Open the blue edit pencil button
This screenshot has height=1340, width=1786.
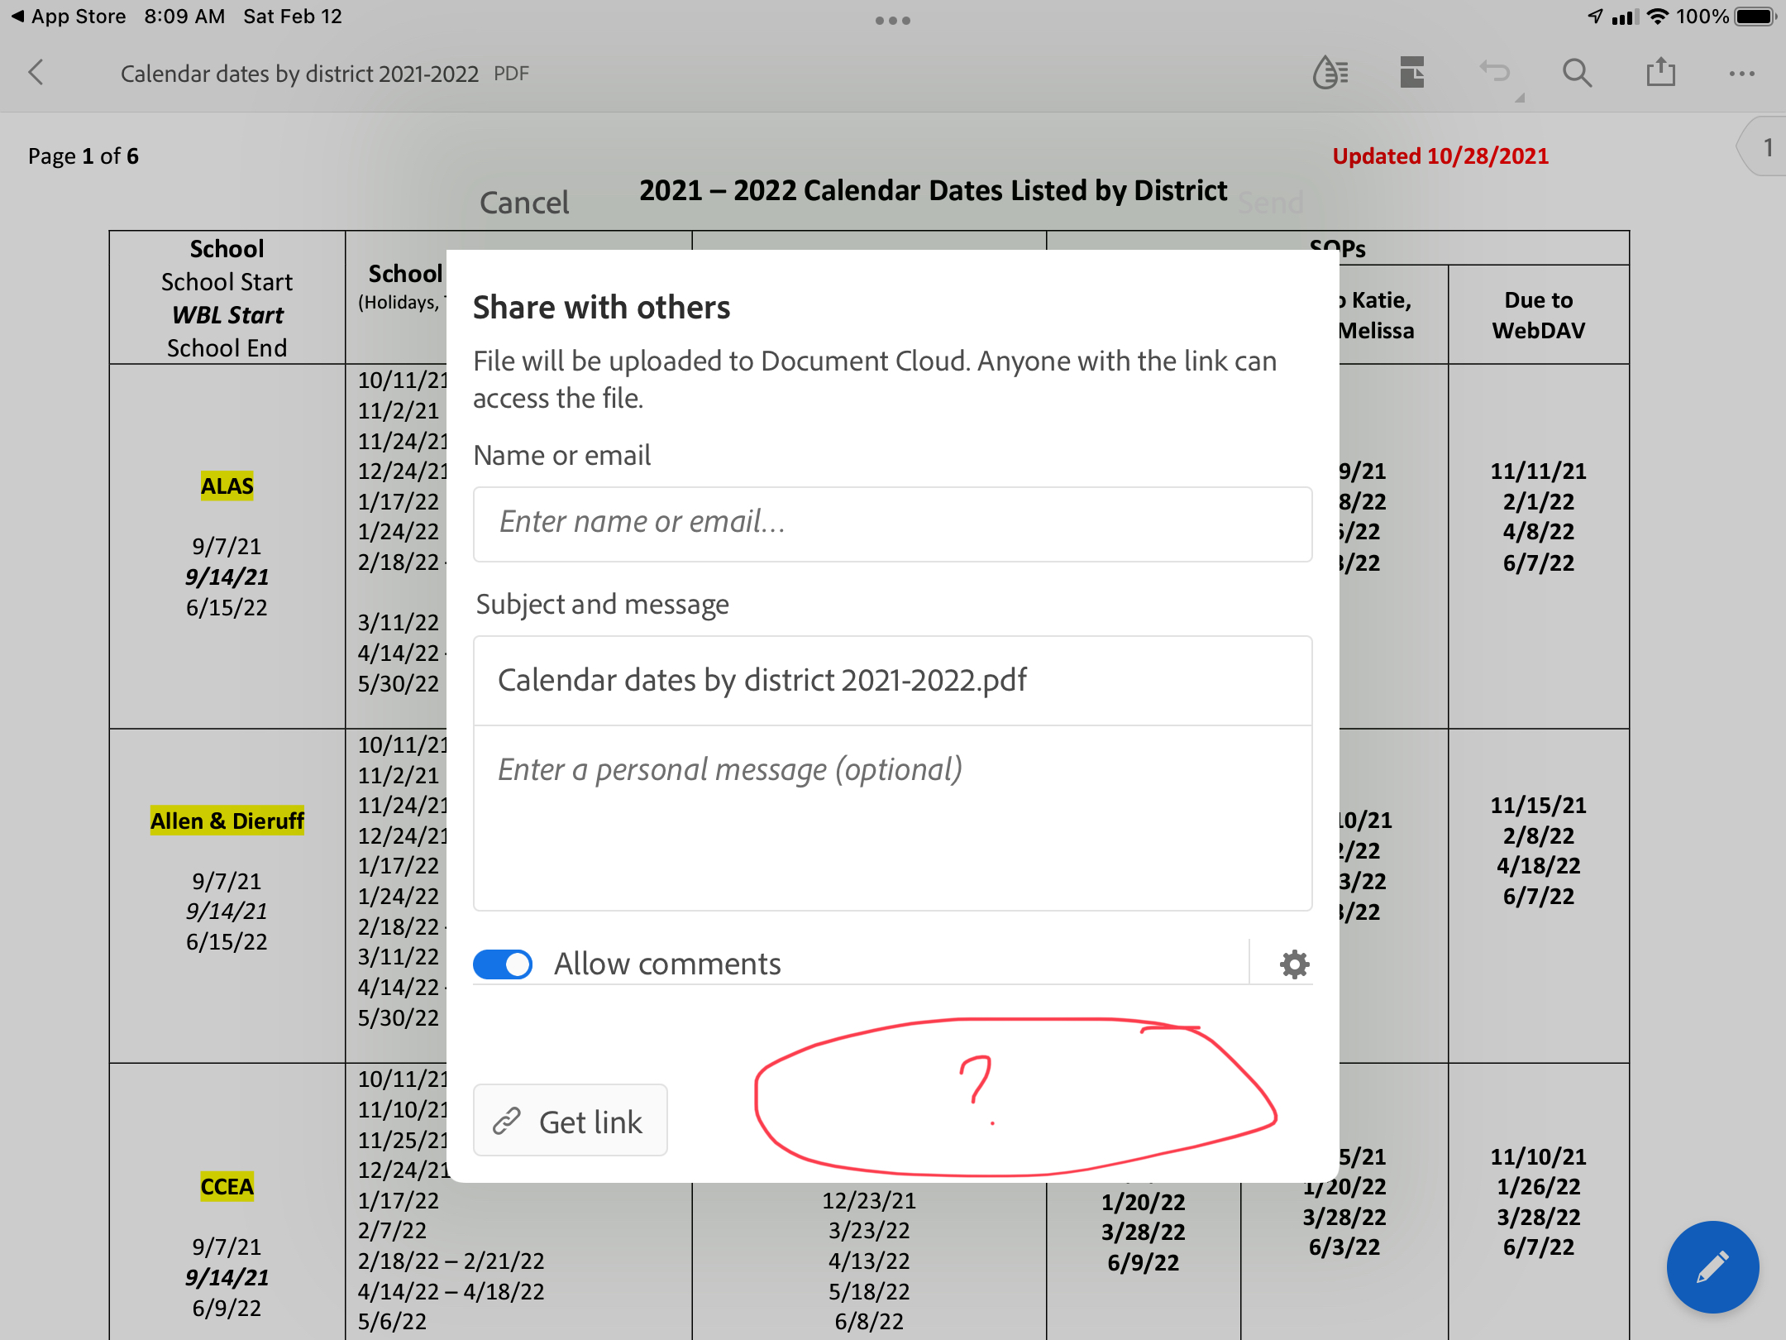1711,1268
